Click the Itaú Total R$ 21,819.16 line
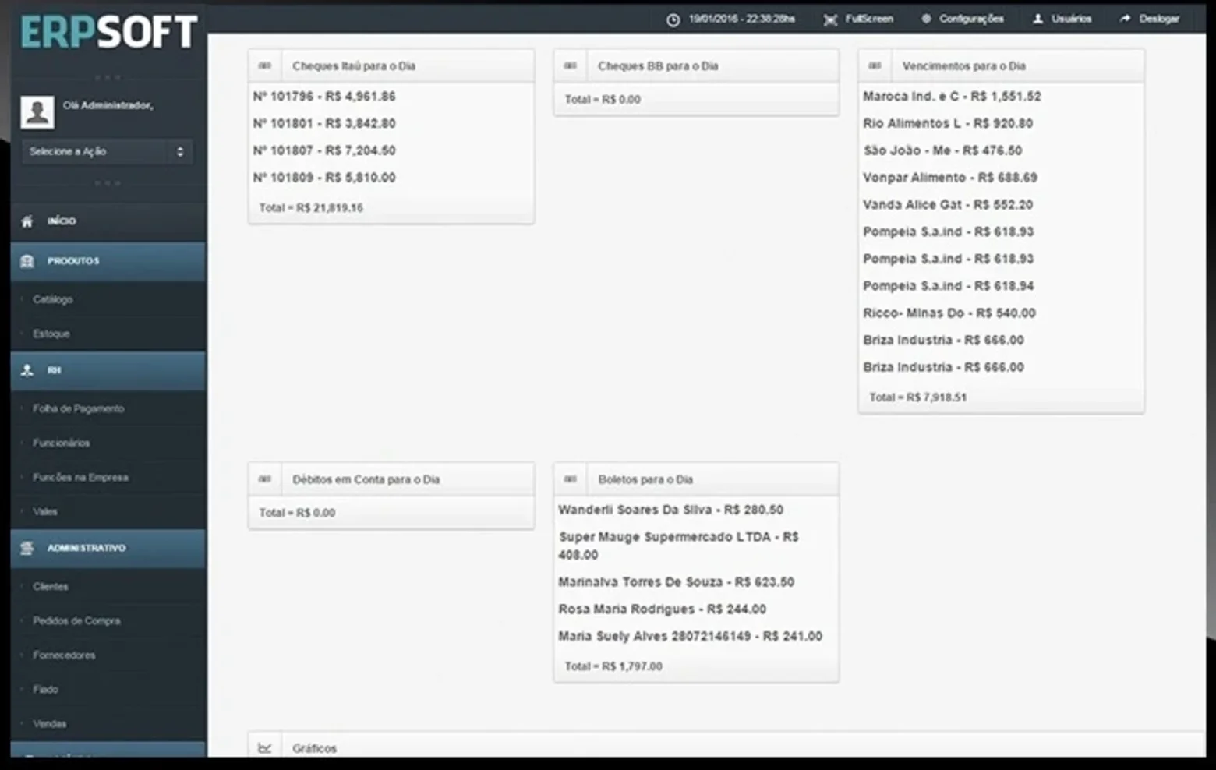The image size is (1216, 770). tap(311, 208)
